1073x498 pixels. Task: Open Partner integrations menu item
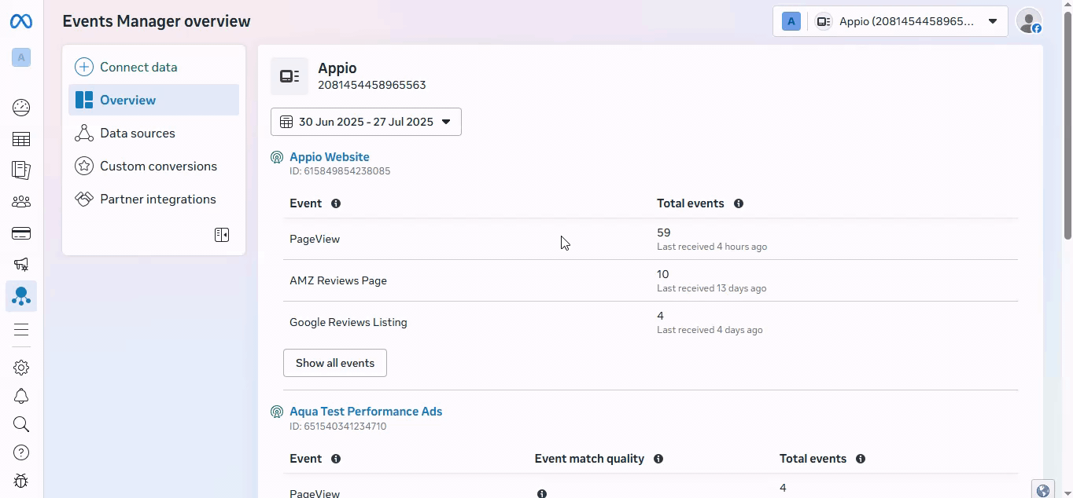(157, 200)
